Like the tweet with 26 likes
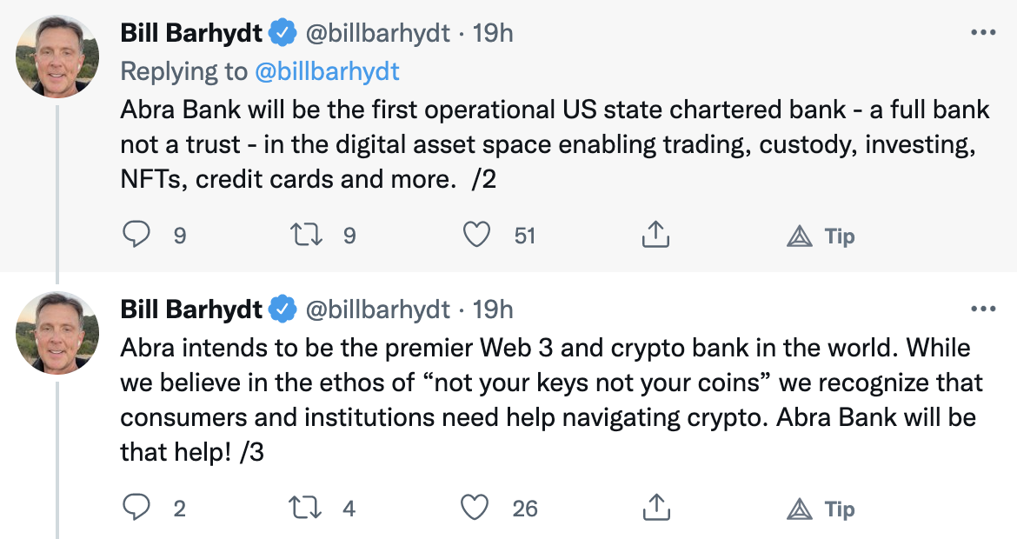Image resolution: width=1017 pixels, height=539 pixels. click(x=477, y=509)
